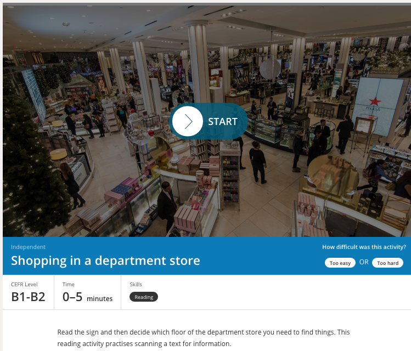Screen dimensions: 411x351
Task: Click the CEFR Level heading label
Action: [x=24, y=284]
